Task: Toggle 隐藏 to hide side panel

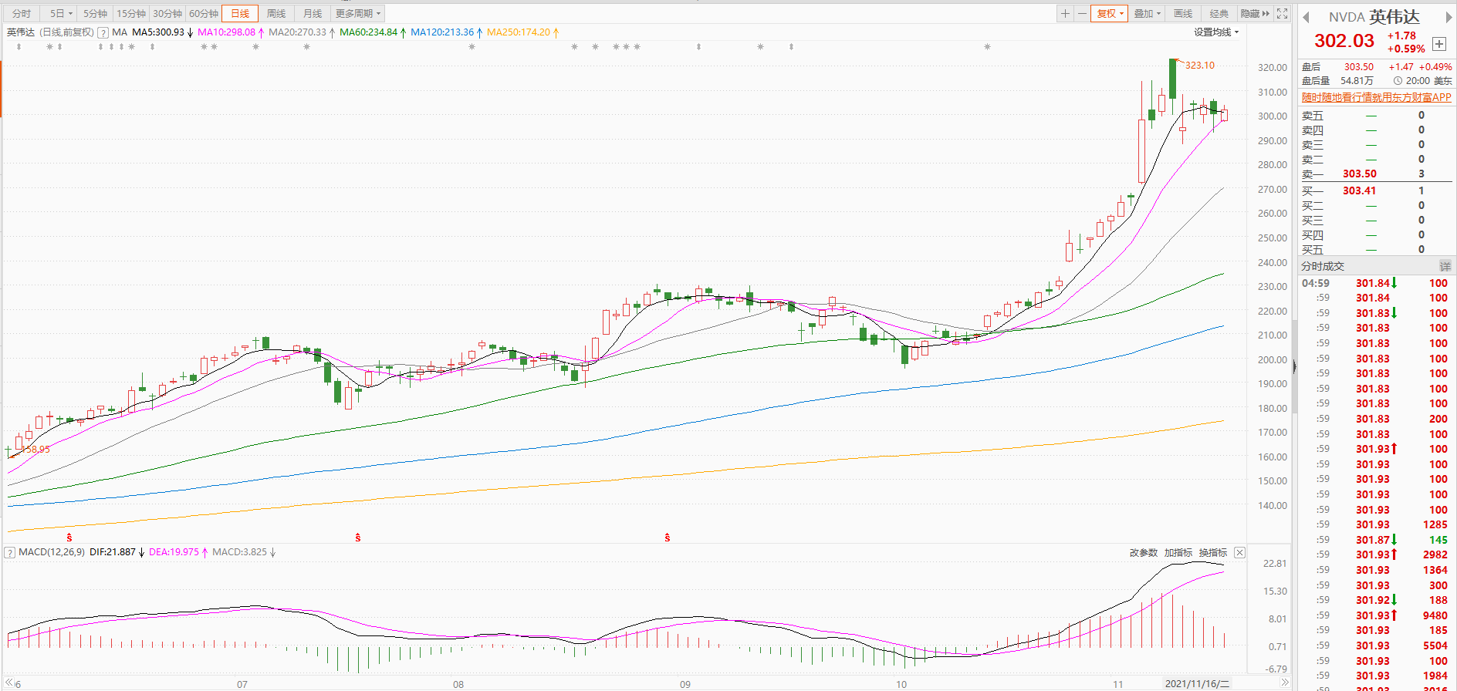Action: point(1254,14)
